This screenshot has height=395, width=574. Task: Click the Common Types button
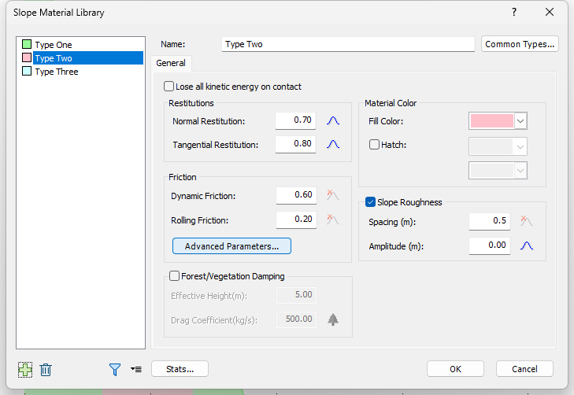[520, 44]
